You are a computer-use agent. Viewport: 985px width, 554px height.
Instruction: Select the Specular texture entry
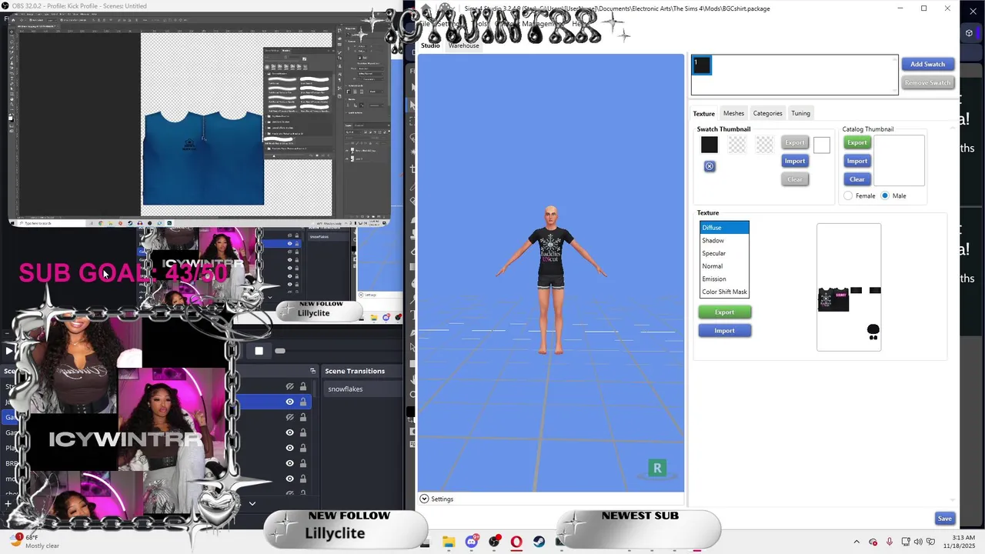724,253
